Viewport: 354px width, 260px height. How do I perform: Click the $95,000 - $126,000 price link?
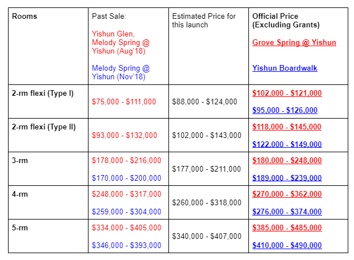pyautogui.click(x=285, y=110)
